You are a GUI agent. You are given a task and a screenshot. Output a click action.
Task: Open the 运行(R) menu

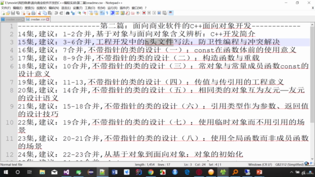[112, 8]
